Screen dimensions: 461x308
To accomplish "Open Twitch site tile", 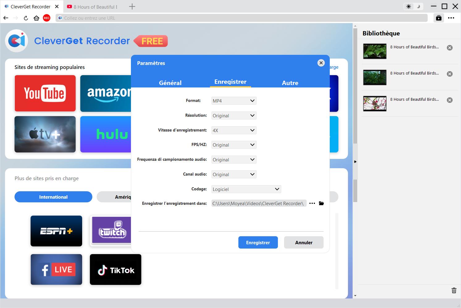I will (111, 231).
